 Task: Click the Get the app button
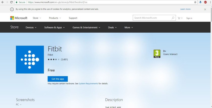pos(58,79)
